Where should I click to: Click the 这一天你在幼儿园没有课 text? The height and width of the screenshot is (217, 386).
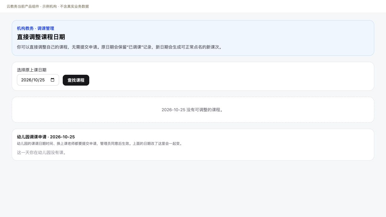click(x=42, y=153)
